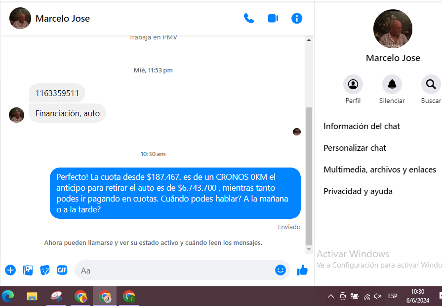Viewport: 442px width, 306px height.
Task: Open the emoji picker in message box
Action: pyautogui.click(x=280, y=270)
